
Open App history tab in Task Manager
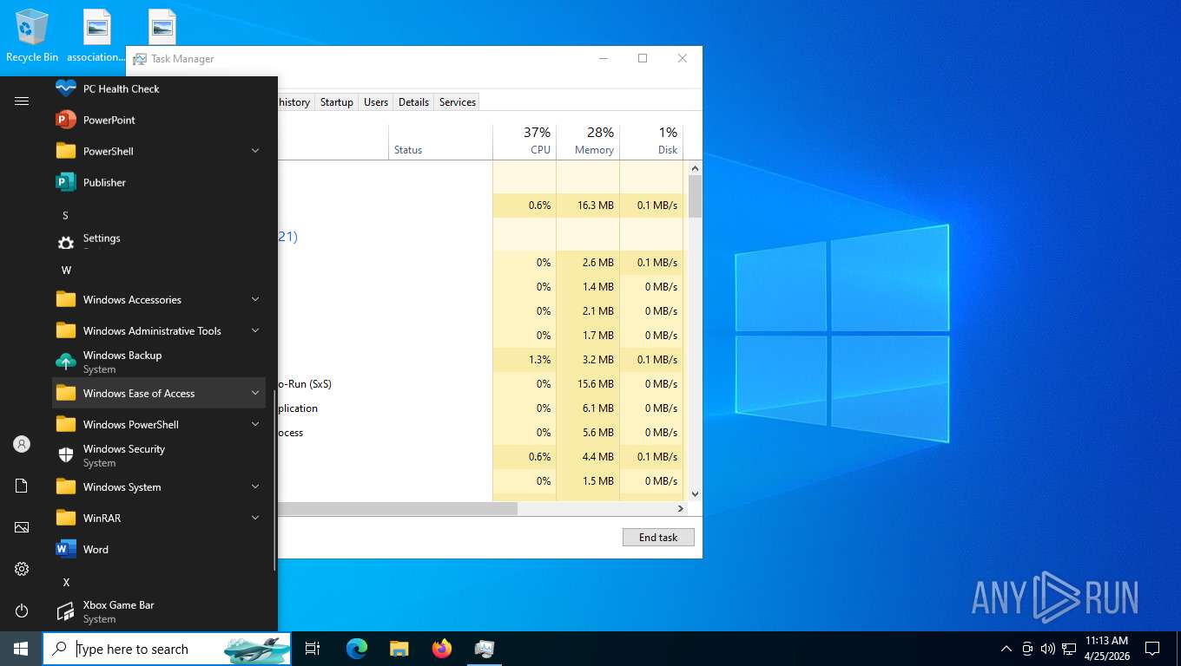click(295, 102)
